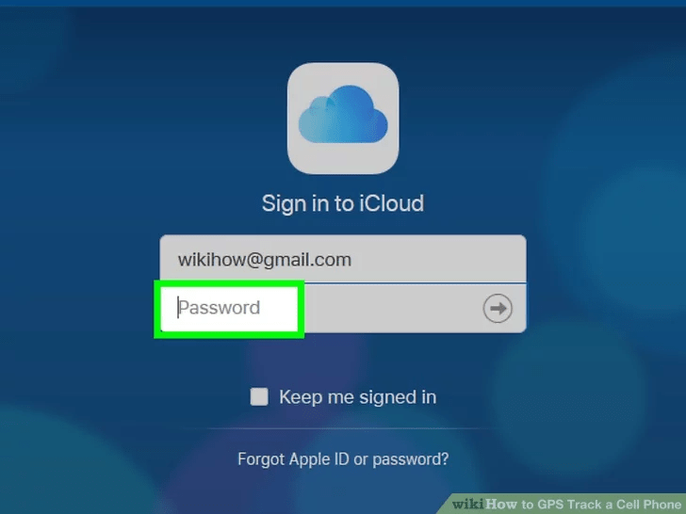Image resolution: width=686 pixels, height=514 pixels.
Task: Click the word "password?" in the forgot link
Action: (411, 459)
